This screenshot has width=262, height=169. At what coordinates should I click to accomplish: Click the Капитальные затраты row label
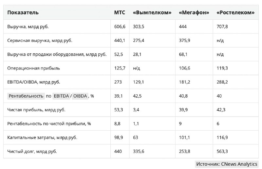pos(42,138)
